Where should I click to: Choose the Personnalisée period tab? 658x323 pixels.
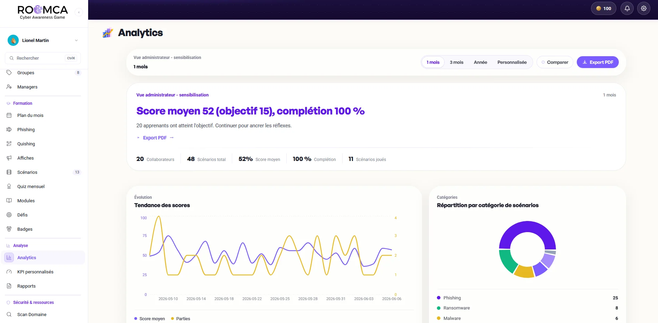tap(512, 62)
